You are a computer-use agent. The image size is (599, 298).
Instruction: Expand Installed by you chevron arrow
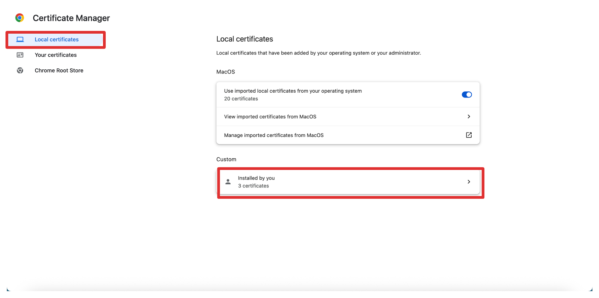[x=469, y=182]
